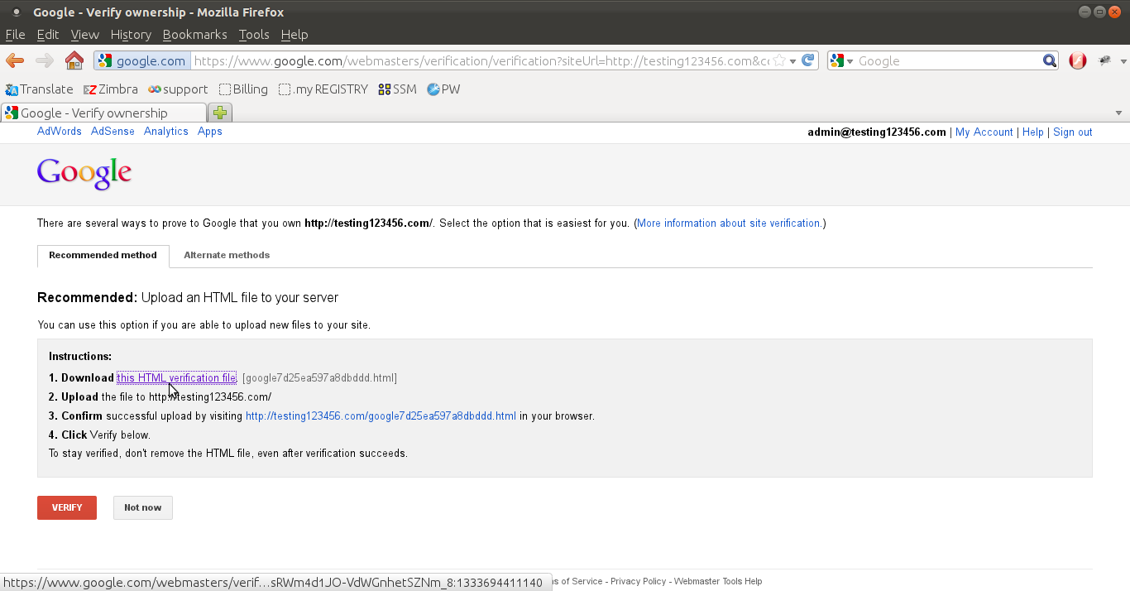Open .my REGISTRY bookmark
Image resolution: width=1130 pixels, height=591 pixels.
(323, 89)
